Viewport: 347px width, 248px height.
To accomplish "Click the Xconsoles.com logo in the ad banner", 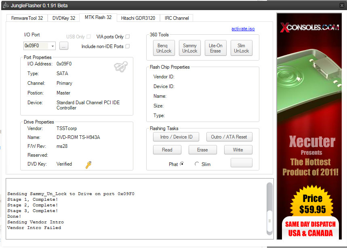I will pos(309,27).
